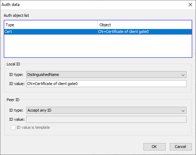This screenshot has width=196, height=155.
Task: Click the Local ID group label
Action: 13,64
